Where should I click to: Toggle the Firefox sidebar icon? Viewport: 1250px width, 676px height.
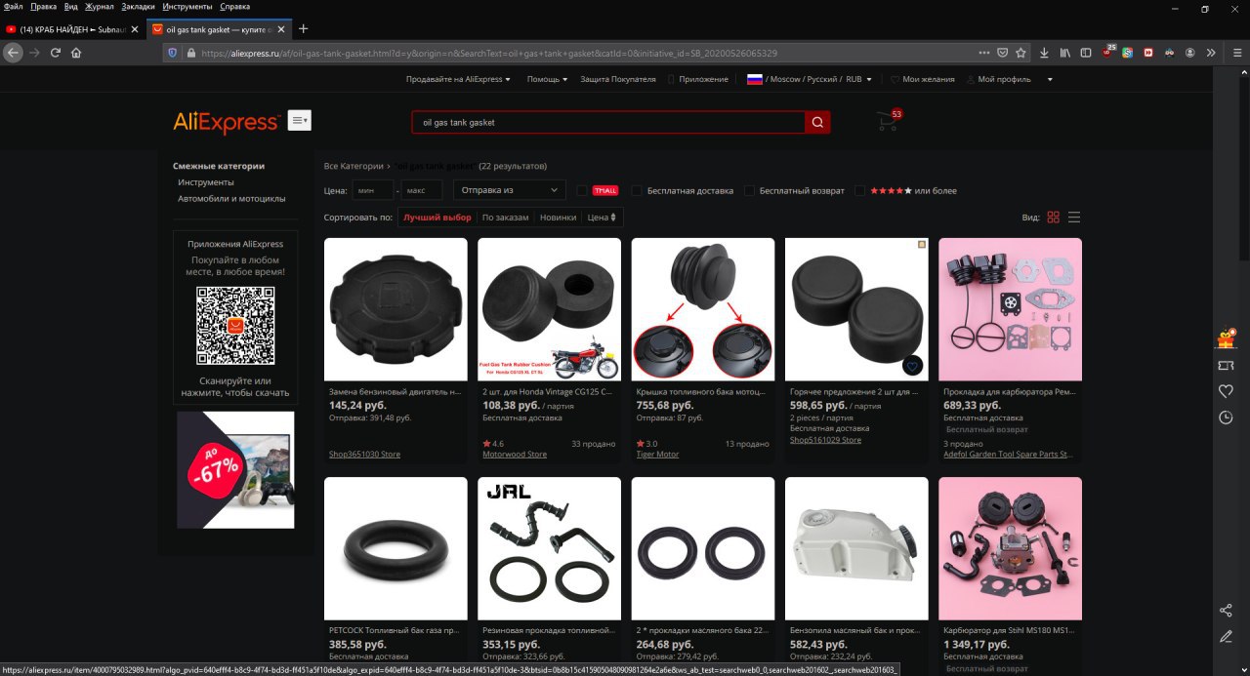[x=1086, y=53]
